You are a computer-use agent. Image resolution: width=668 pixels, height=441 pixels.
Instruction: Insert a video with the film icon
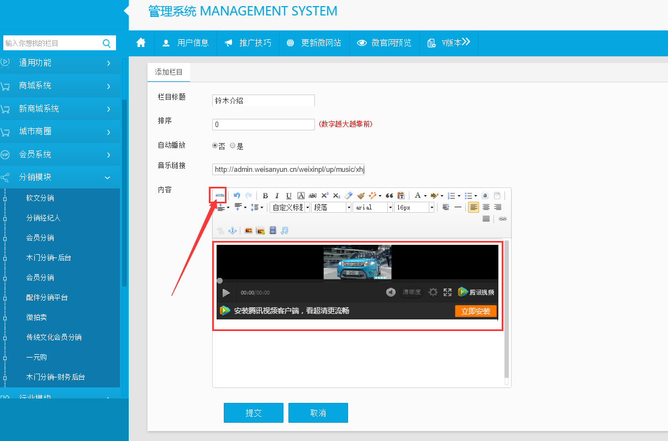tap(272, 230)
